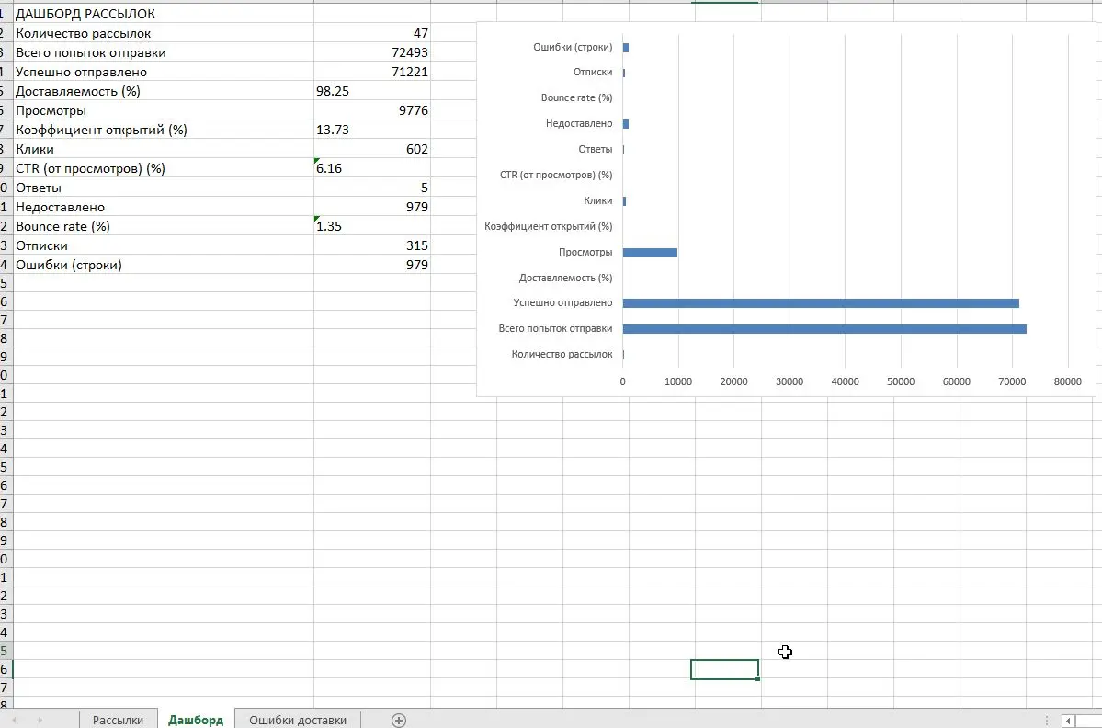Click the Количество рассылок chart axis label
The width and height of the screenshot is (1102, 728).
(562, 355)
